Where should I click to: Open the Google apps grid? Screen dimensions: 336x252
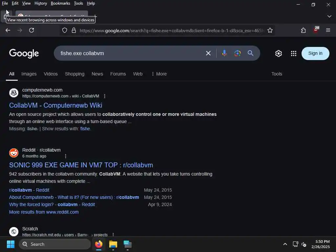click(294, 53)
